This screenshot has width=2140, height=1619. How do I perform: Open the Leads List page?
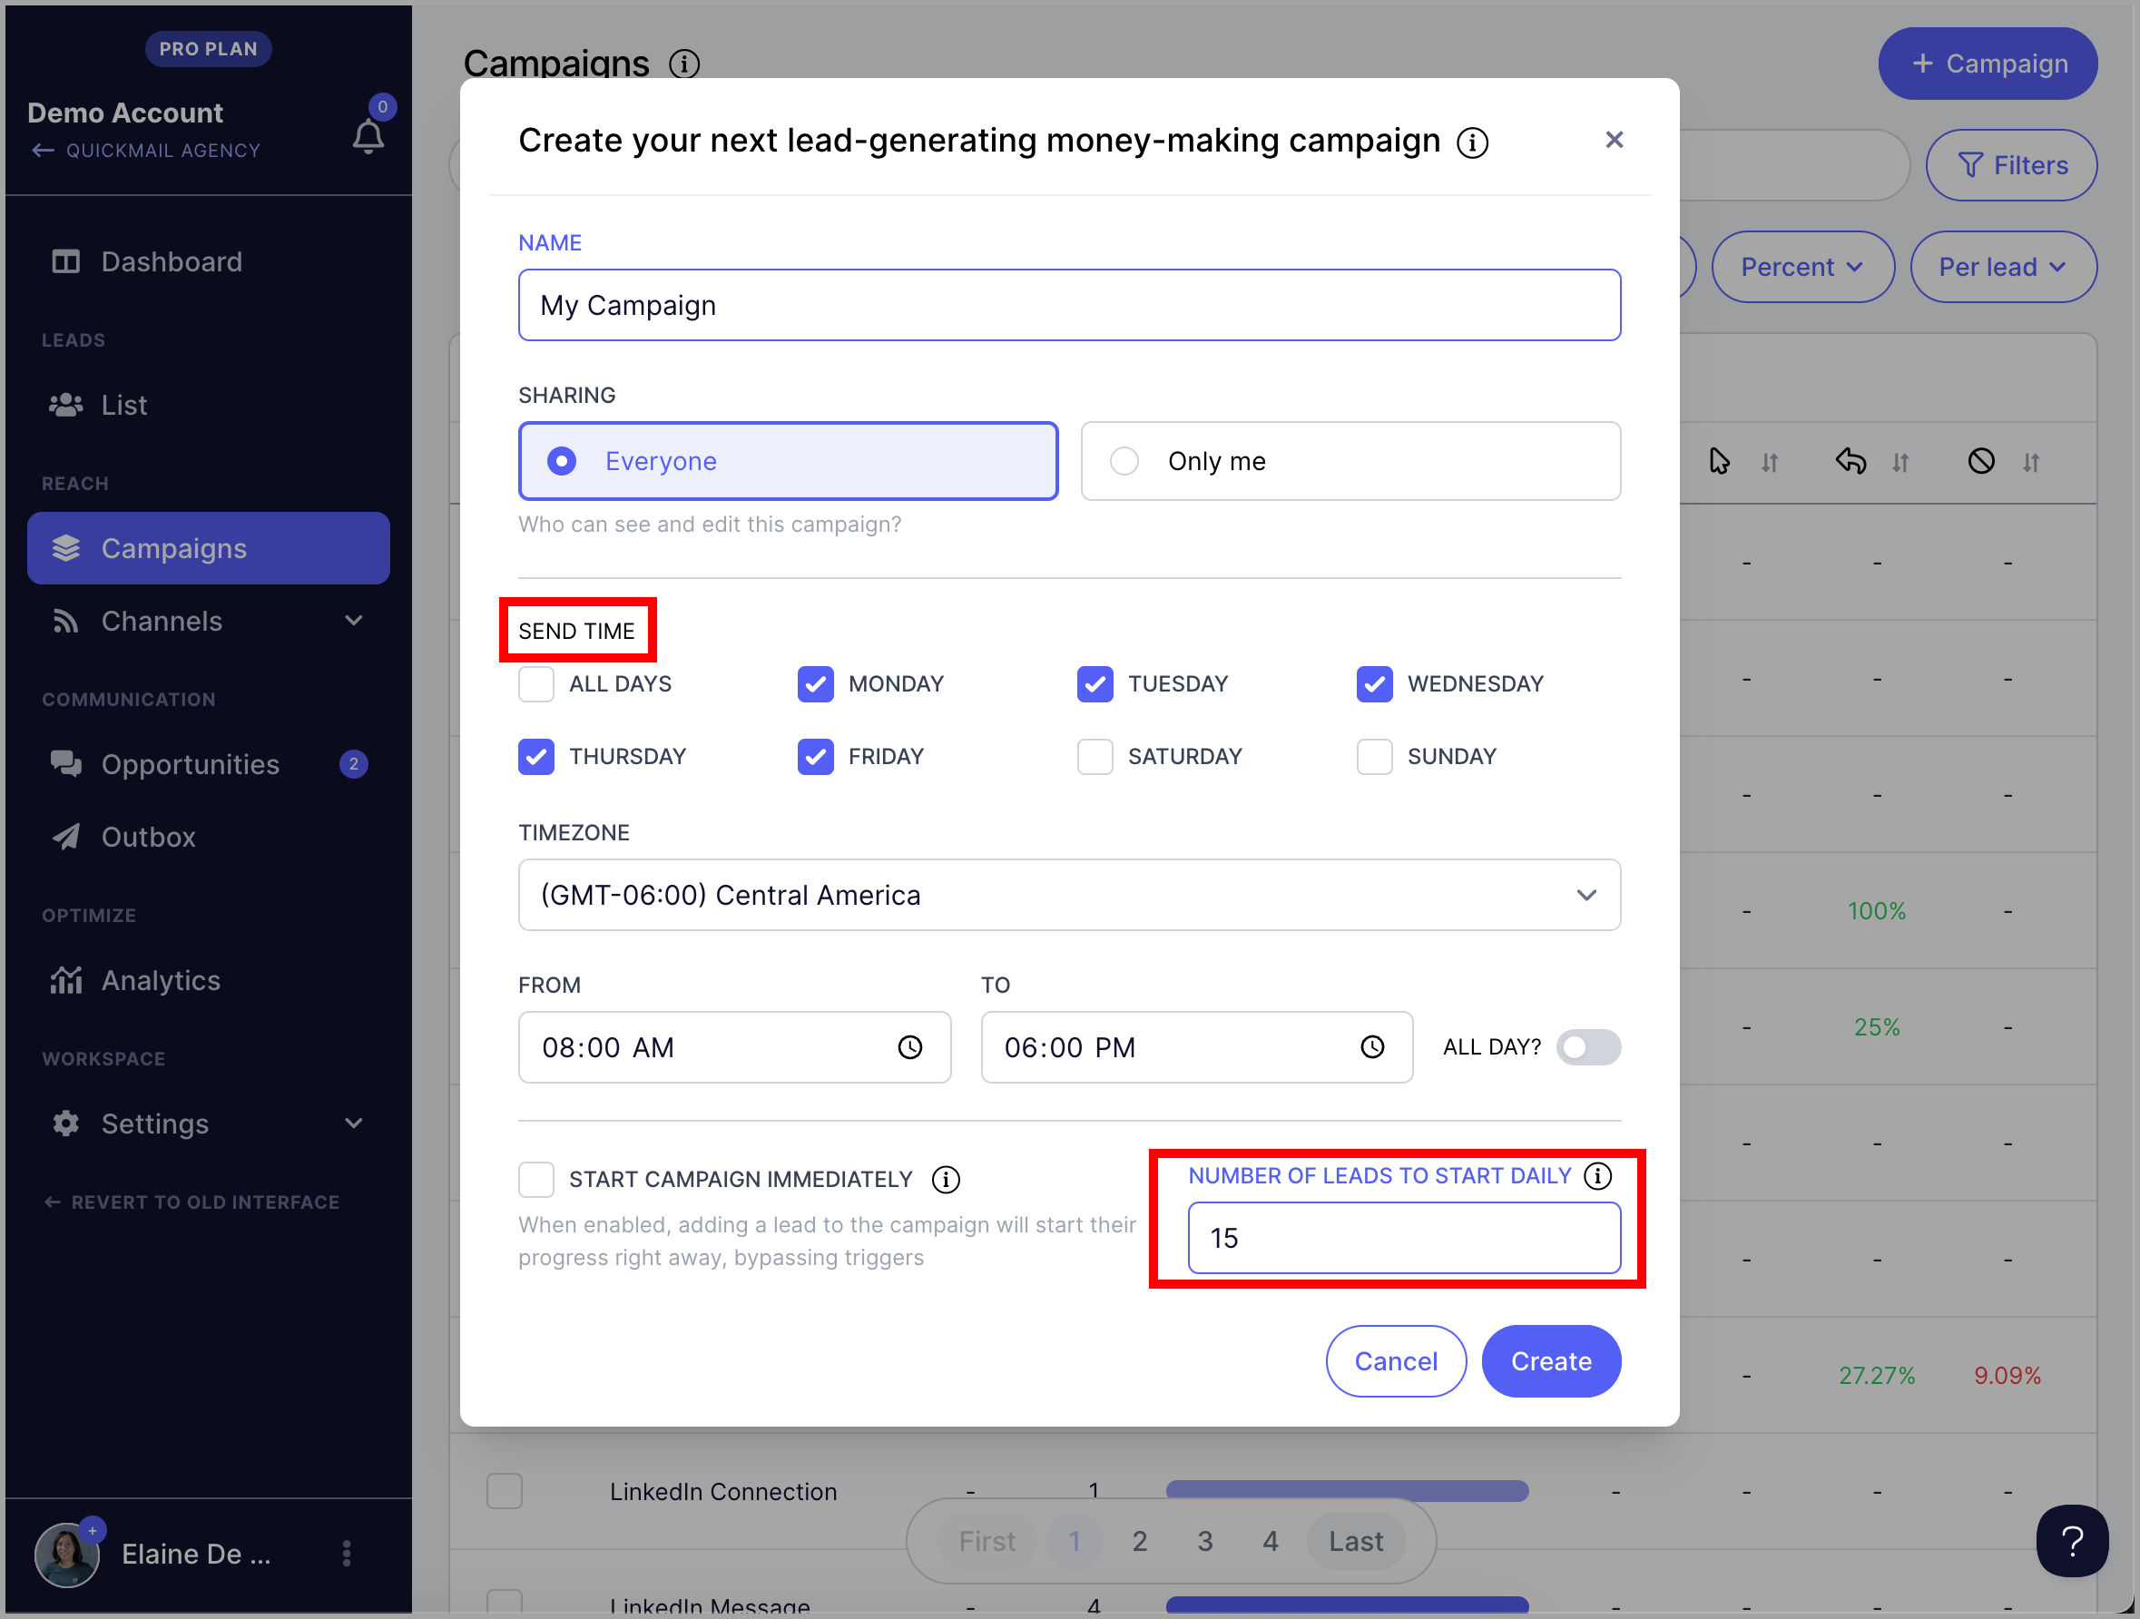point(208,406)
